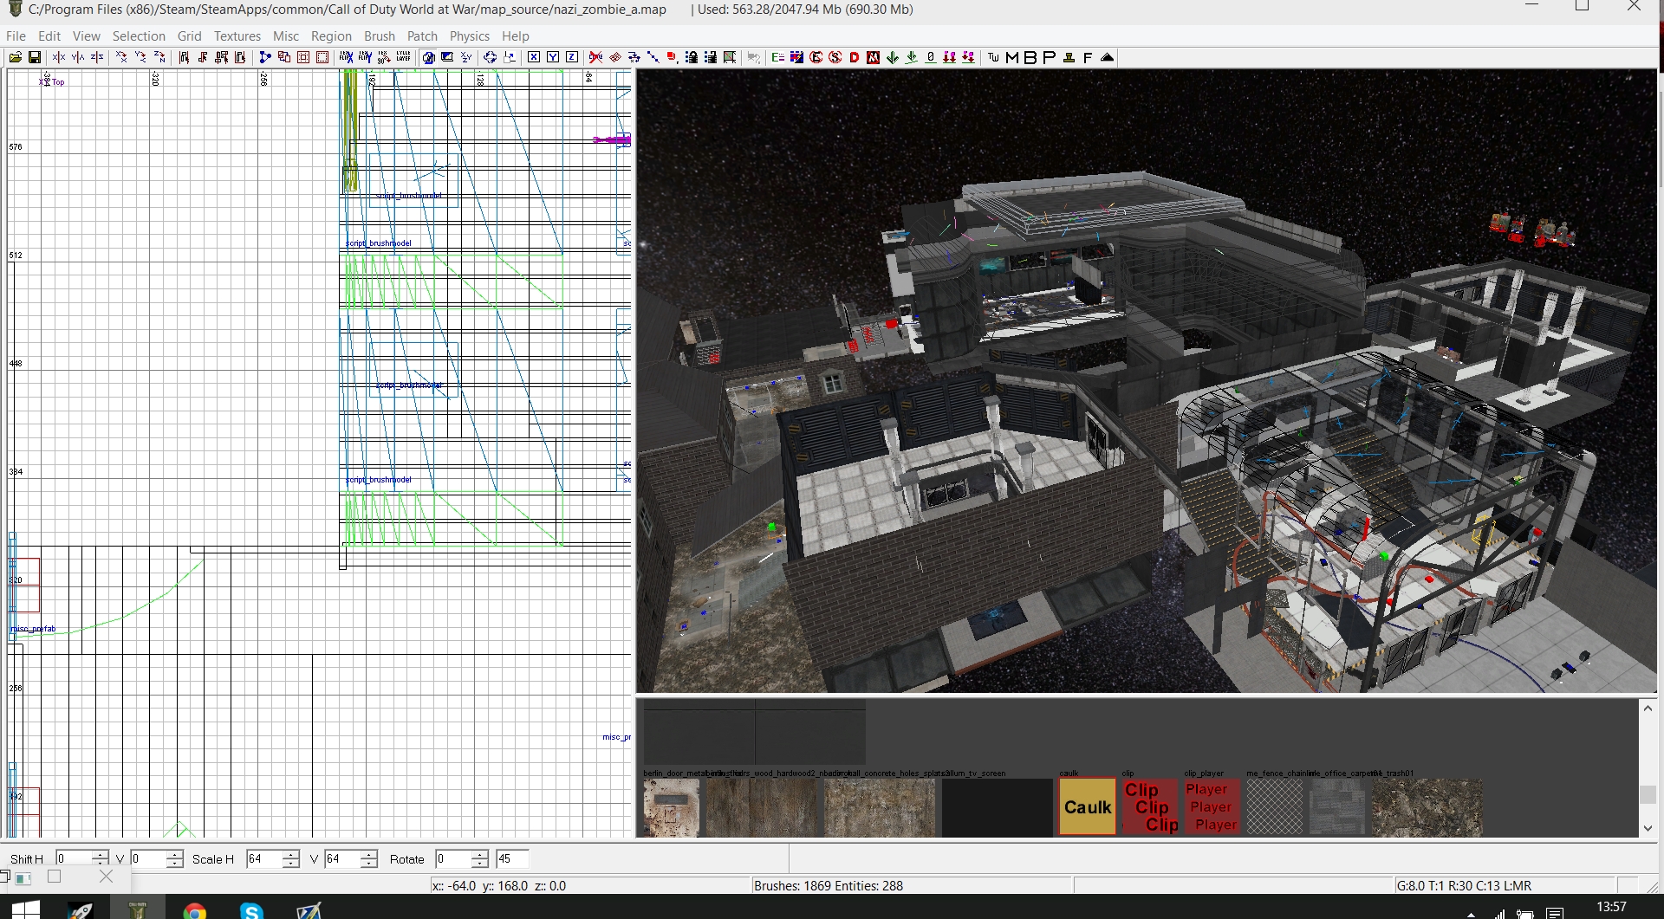Image resolution: width=1664 pixels, height=919 pixels.
Task: Flip selection along Z axis icon
Action: click(x=97, y=57)
